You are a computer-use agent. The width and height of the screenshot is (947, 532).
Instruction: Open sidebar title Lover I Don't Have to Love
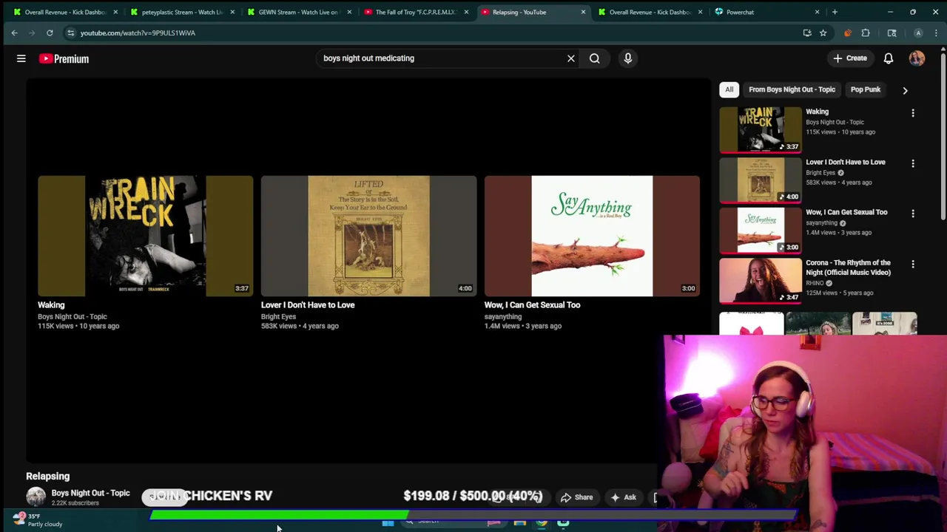pos(845,162)
